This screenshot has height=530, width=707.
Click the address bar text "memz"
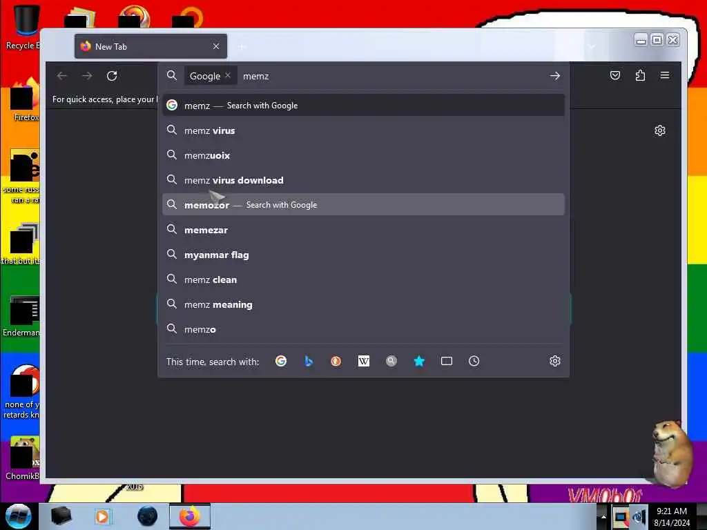(x=255, y=76)
